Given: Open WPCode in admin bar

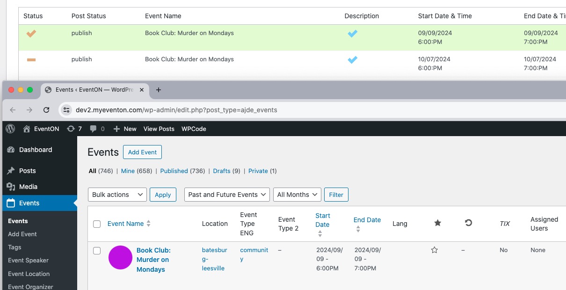Looking at the screenshot, I should [x=194, y=129].
